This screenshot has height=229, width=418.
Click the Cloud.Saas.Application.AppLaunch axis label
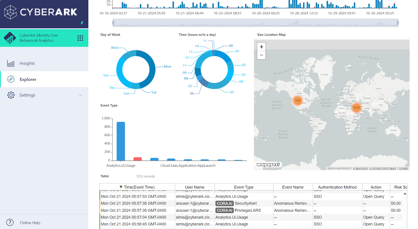point(188,166)
